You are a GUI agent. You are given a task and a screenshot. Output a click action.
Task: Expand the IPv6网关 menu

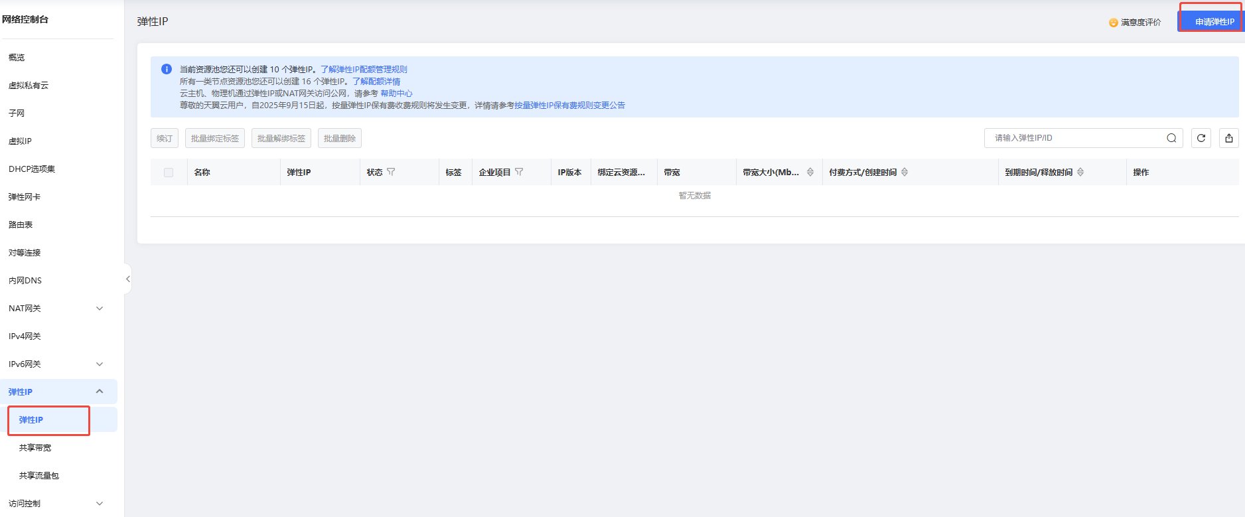click(x=100, y=364)
